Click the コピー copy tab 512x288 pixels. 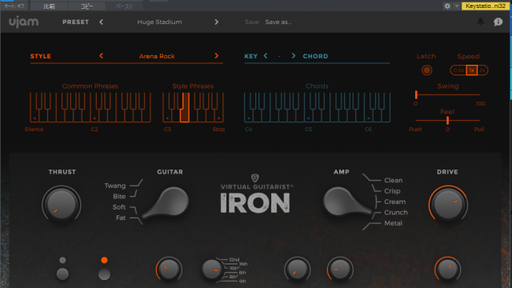coord(87,6)
